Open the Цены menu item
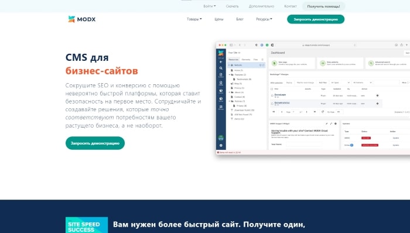 tap(219, 19)
